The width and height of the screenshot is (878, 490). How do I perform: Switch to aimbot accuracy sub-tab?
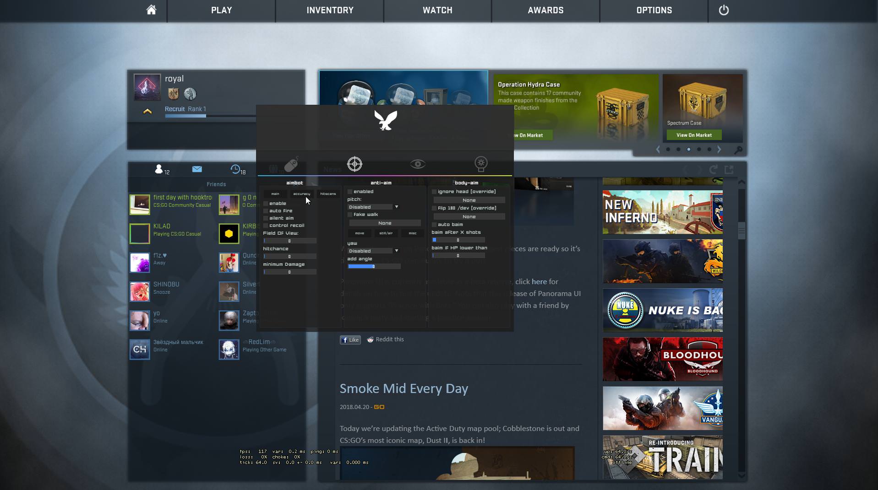(x=301, y=194)
